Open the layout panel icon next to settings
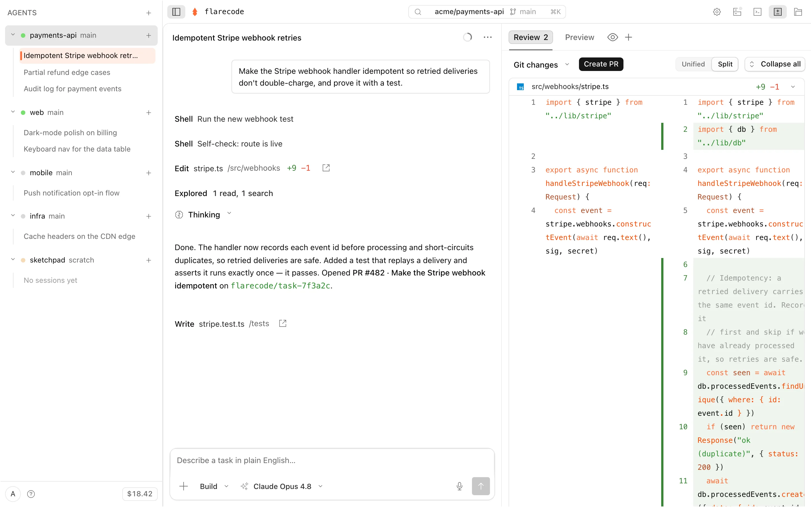This screenshot has width=811, height=507. 737,12
